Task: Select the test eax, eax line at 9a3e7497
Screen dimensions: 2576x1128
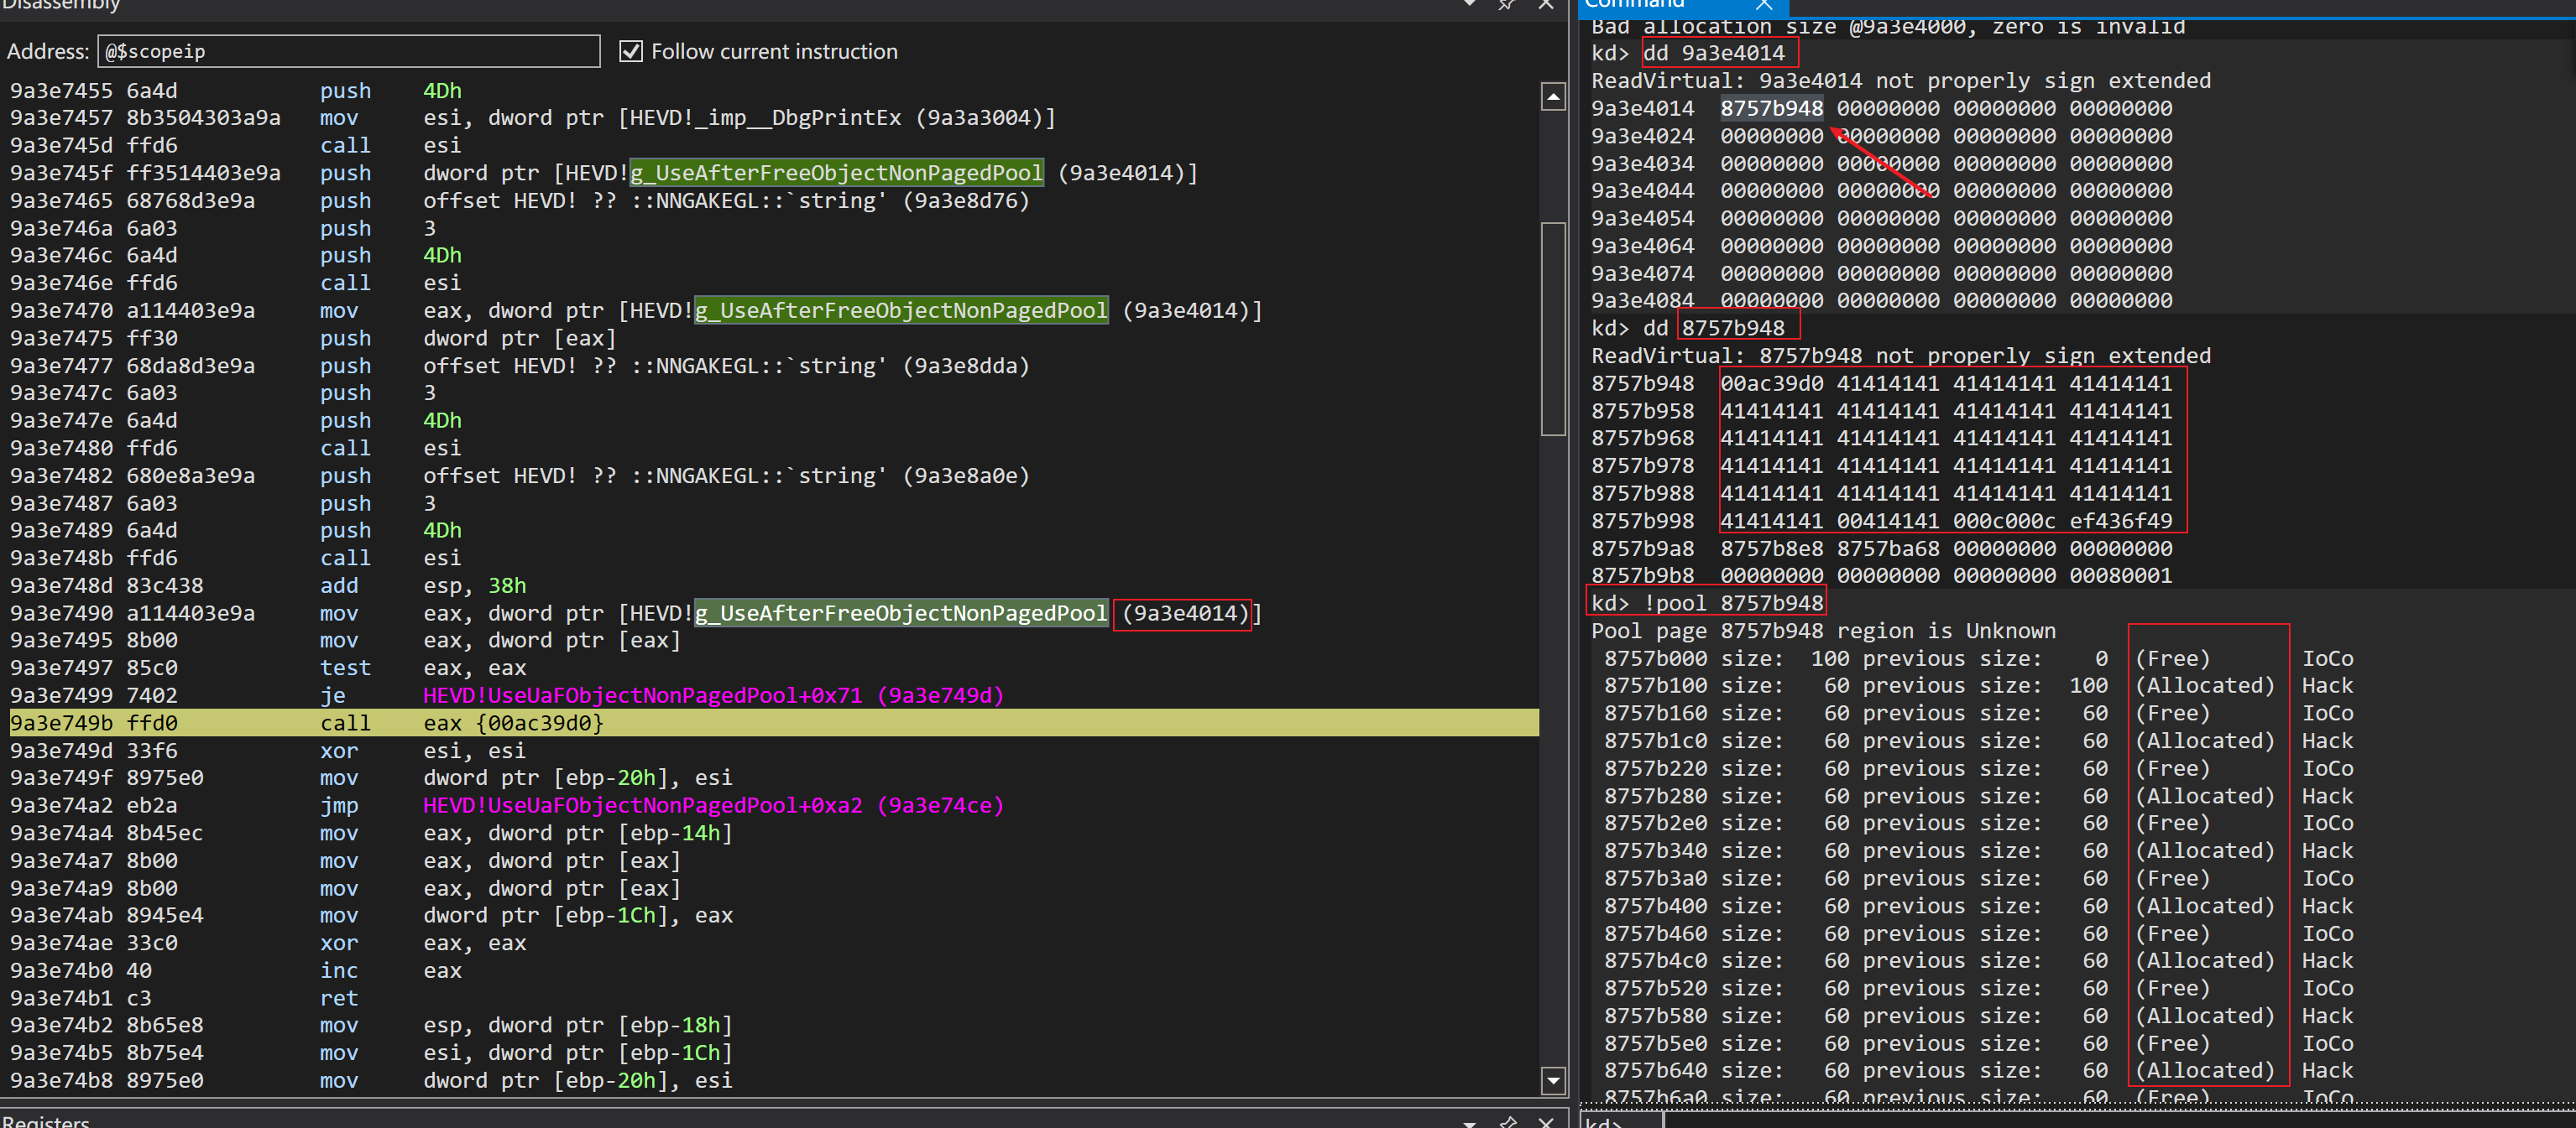Action: [268, 668]
